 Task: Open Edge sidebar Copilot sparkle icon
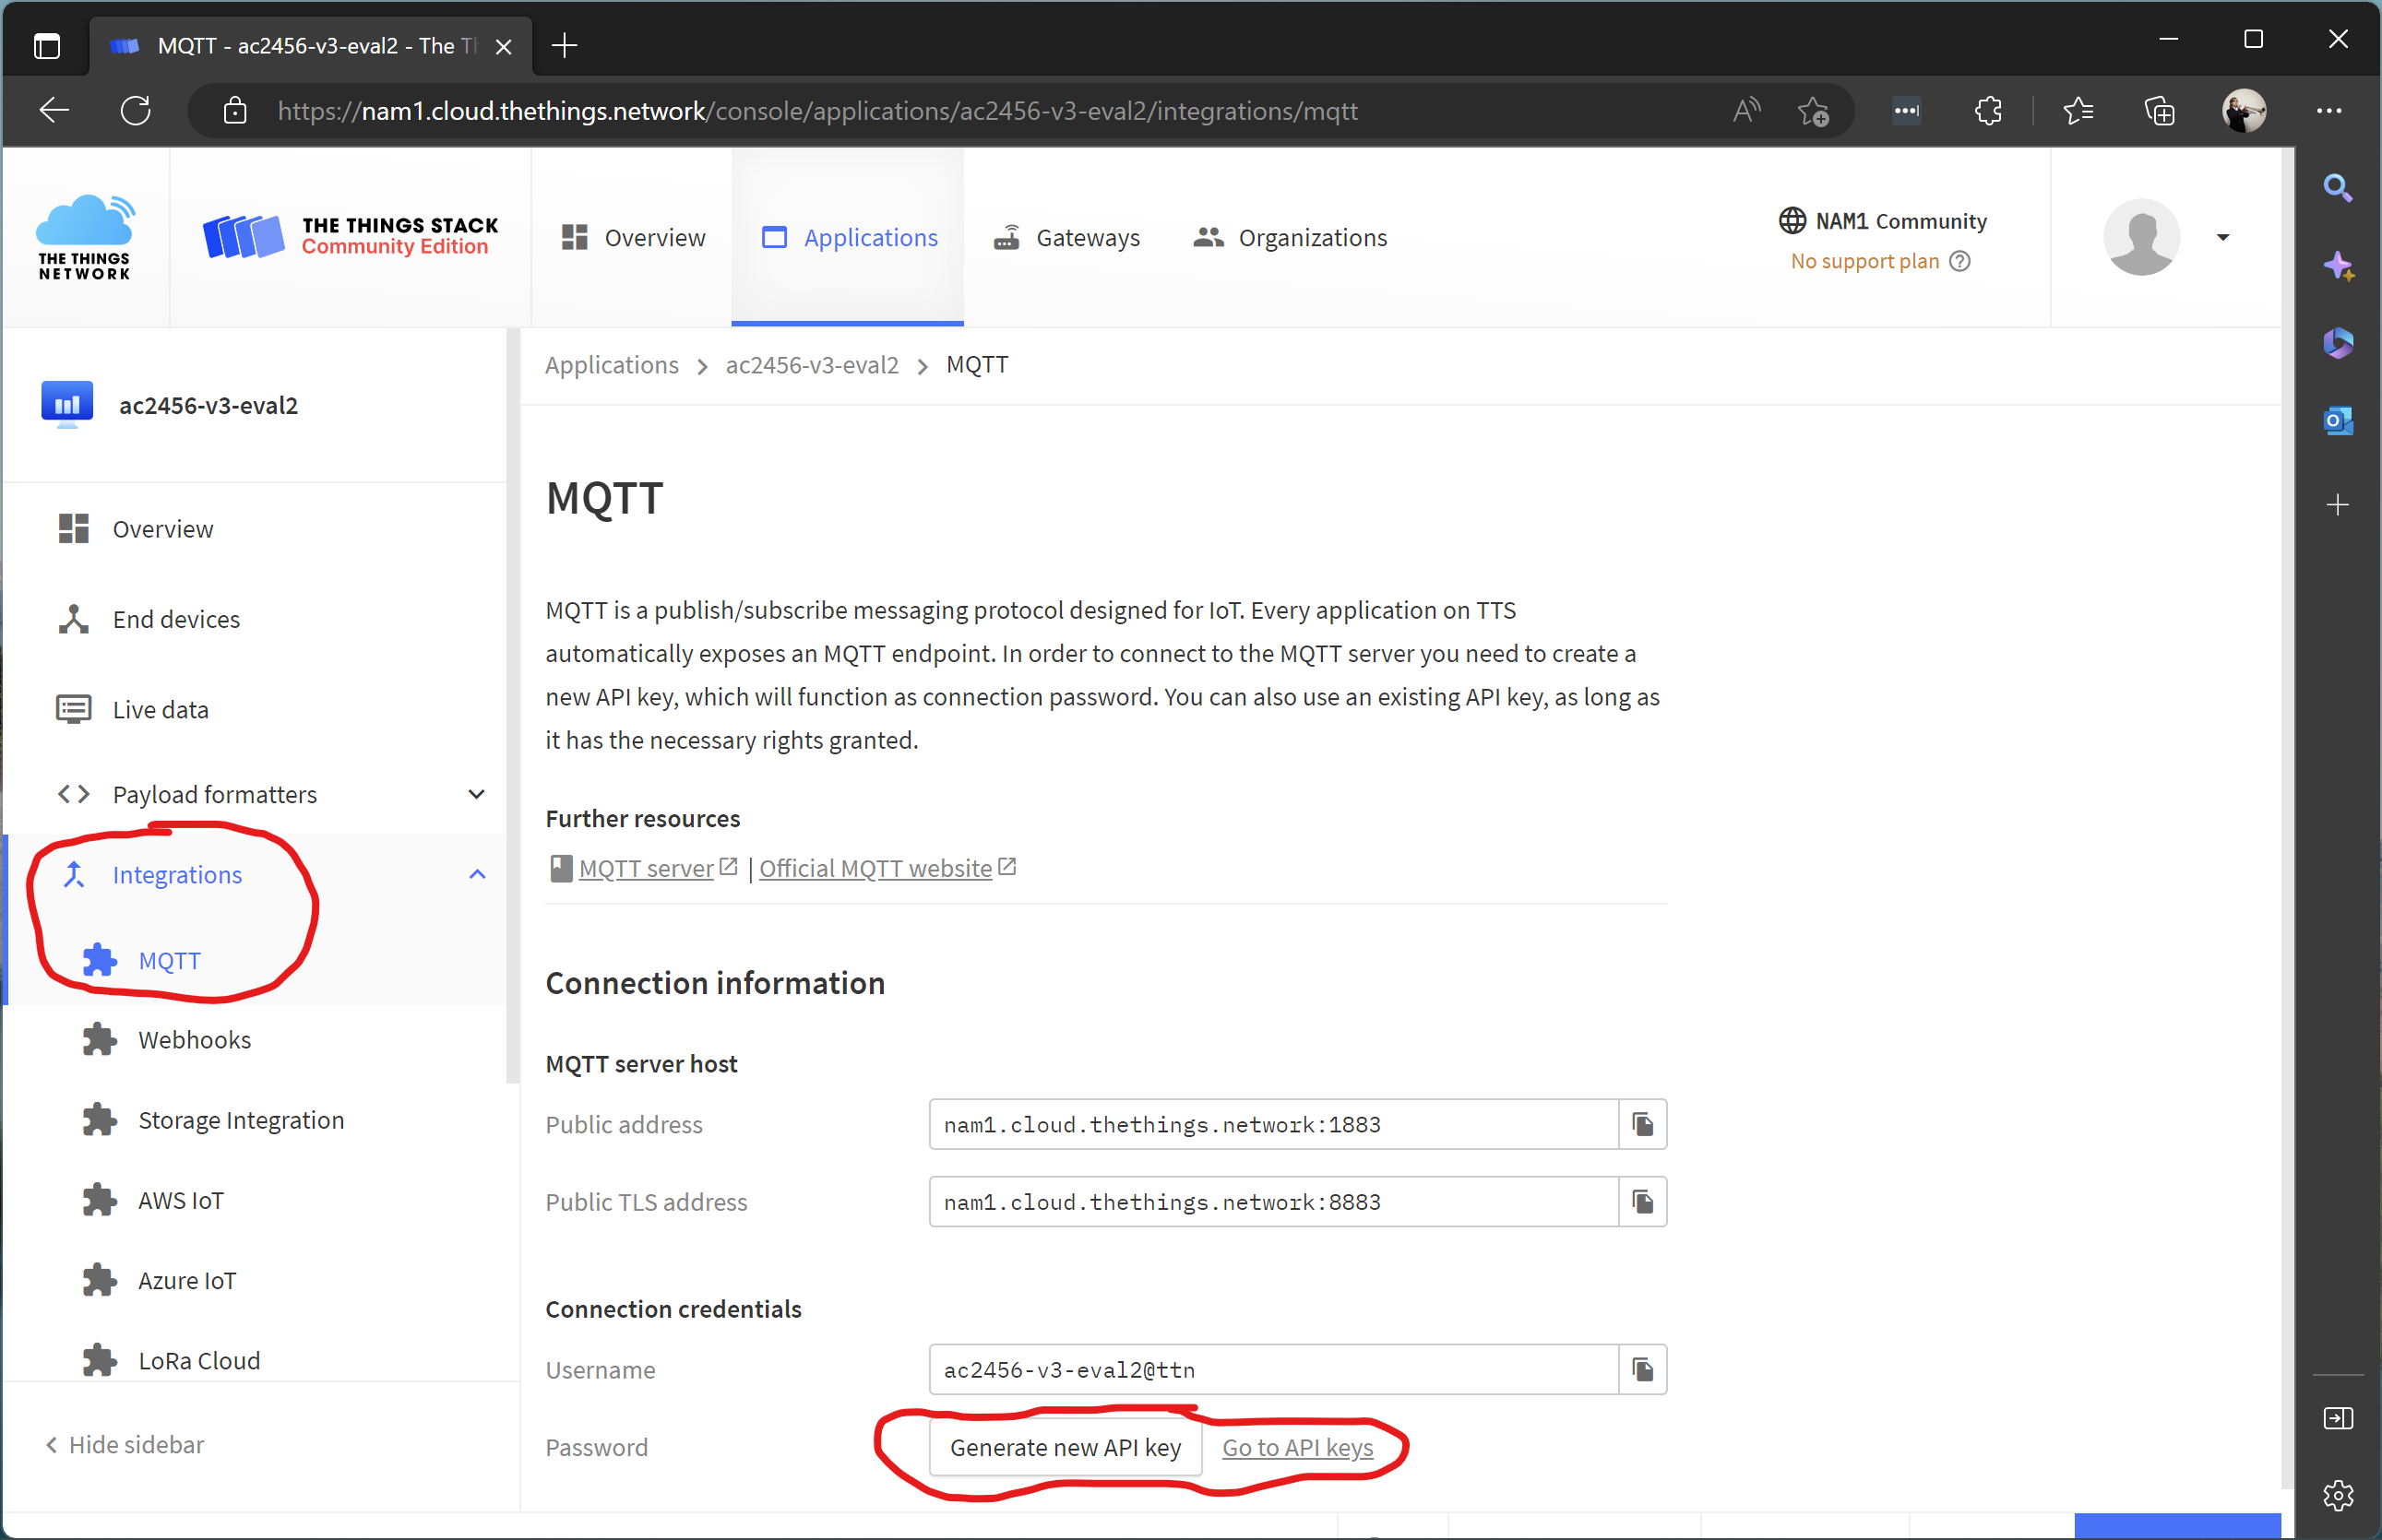click(x=2337, y=266)
